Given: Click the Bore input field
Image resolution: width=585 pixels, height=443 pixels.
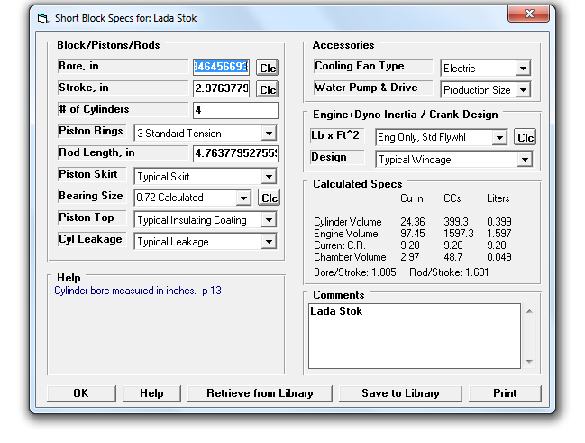Looking at the screenshot, I should click(221, 67).
